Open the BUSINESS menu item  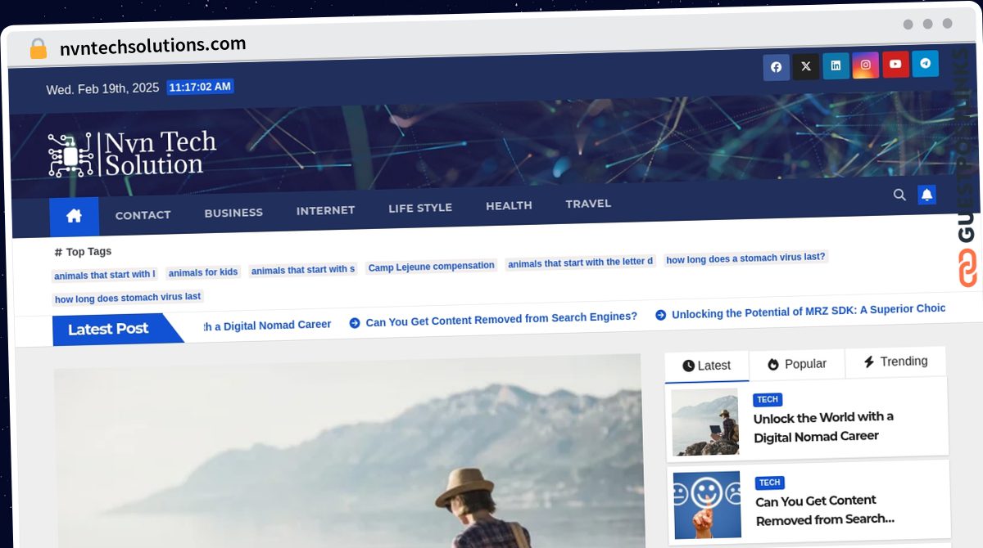coord(233,213)
